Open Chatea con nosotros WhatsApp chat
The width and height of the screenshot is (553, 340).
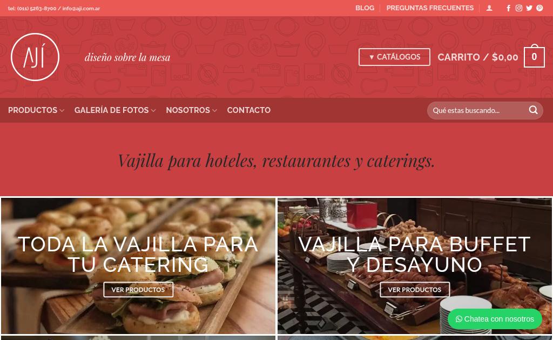495,319
